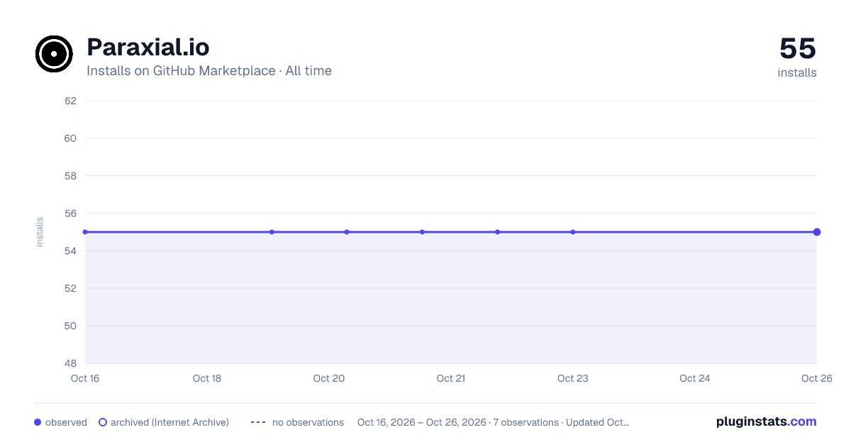
Task: Click the 48 y-axis value
Action: [x=70, y=364]
